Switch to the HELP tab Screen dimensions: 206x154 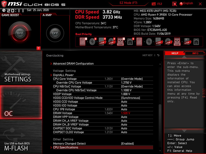pyautogui.click(x=175, y=53)
